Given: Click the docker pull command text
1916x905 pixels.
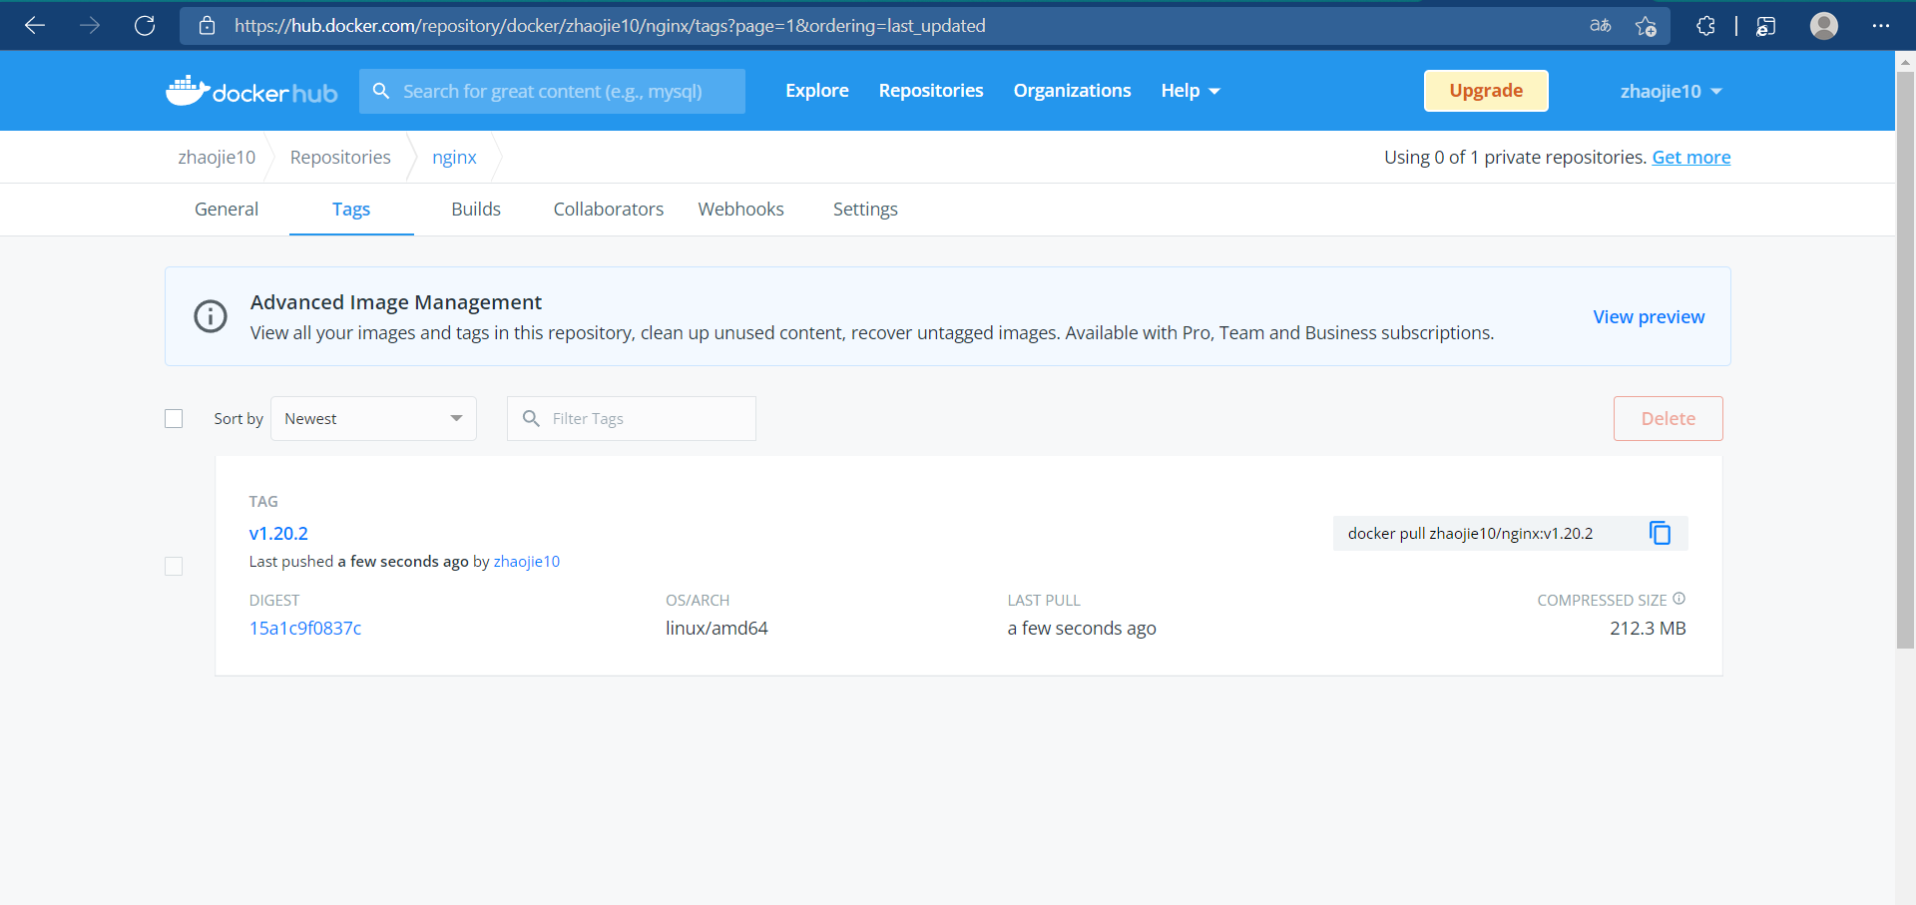Looking at the screenshot, I should (1470, 533).
